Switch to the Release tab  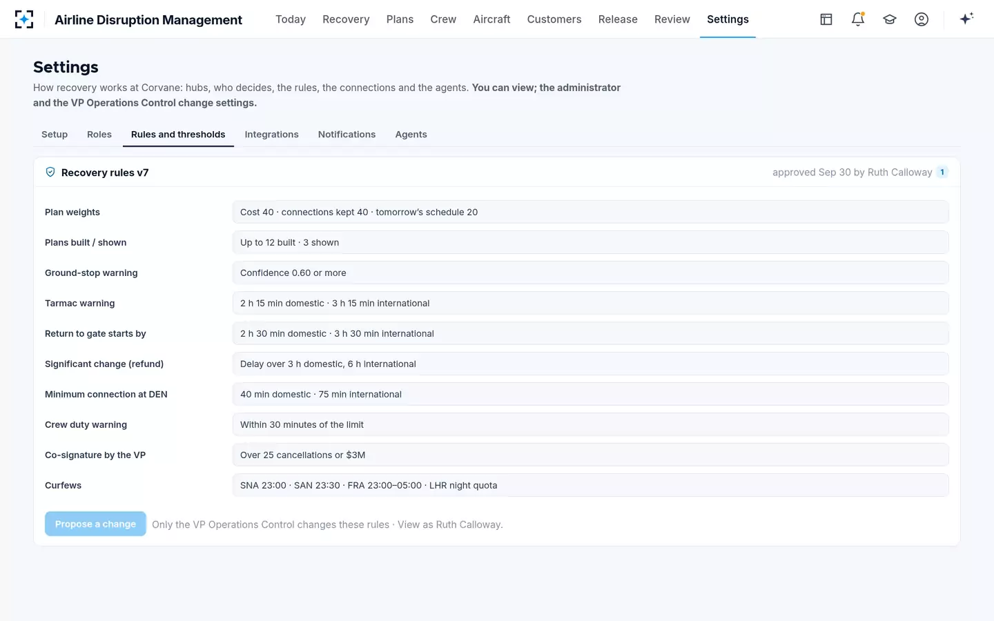[618, 19]
